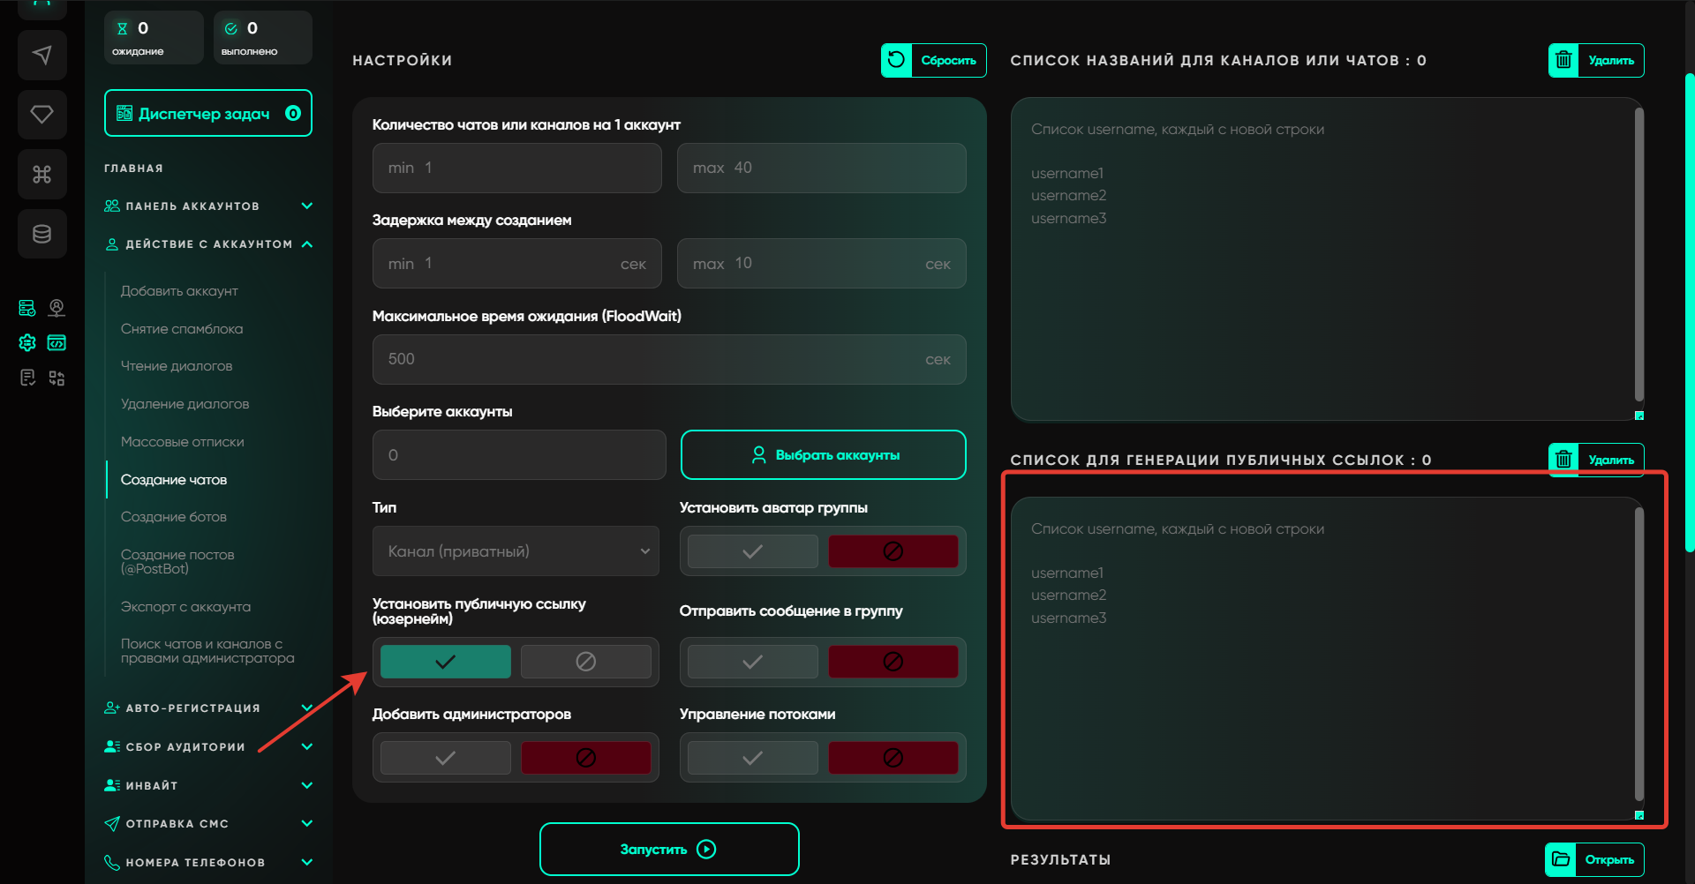
Task: Click the paper plane icon in left sidebar
Action: (x=41, y=55)
